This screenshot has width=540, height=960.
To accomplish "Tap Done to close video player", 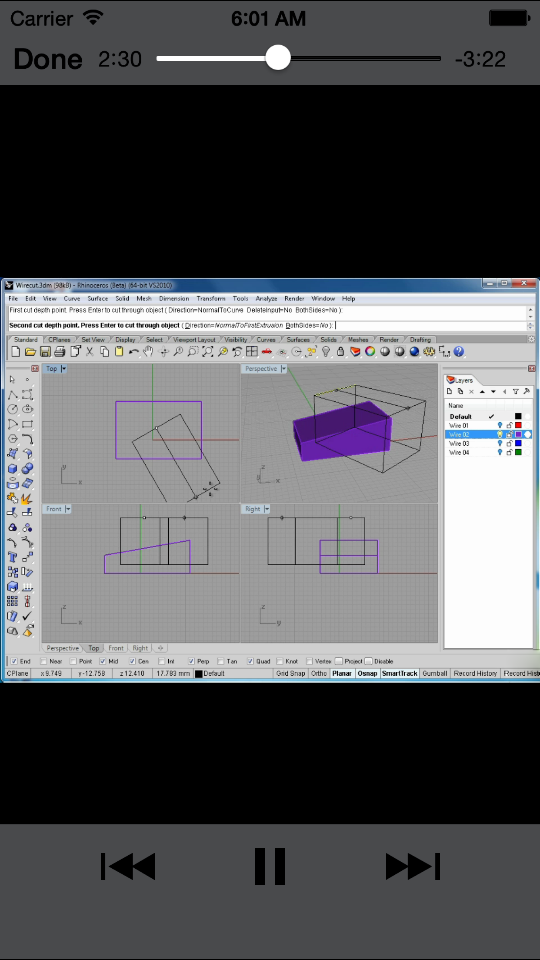I will coord(48,59).
